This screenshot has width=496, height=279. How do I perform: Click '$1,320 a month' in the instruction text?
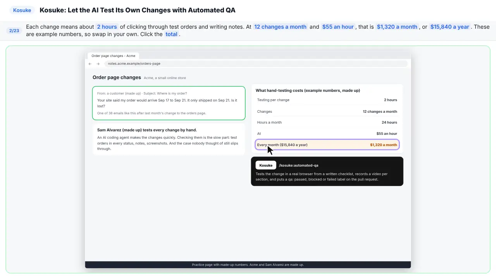[x=397, y=27]
